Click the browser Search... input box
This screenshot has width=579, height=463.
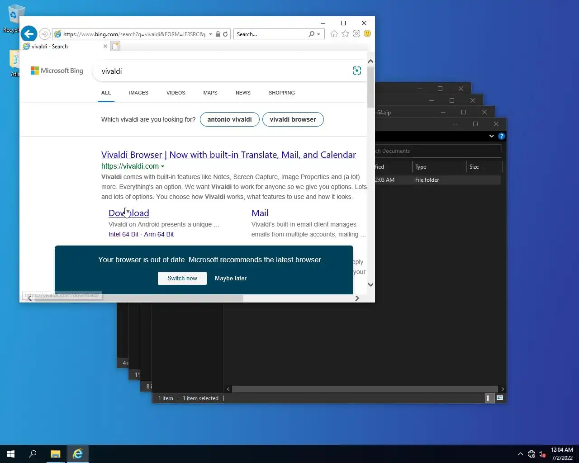click(271, 34)
